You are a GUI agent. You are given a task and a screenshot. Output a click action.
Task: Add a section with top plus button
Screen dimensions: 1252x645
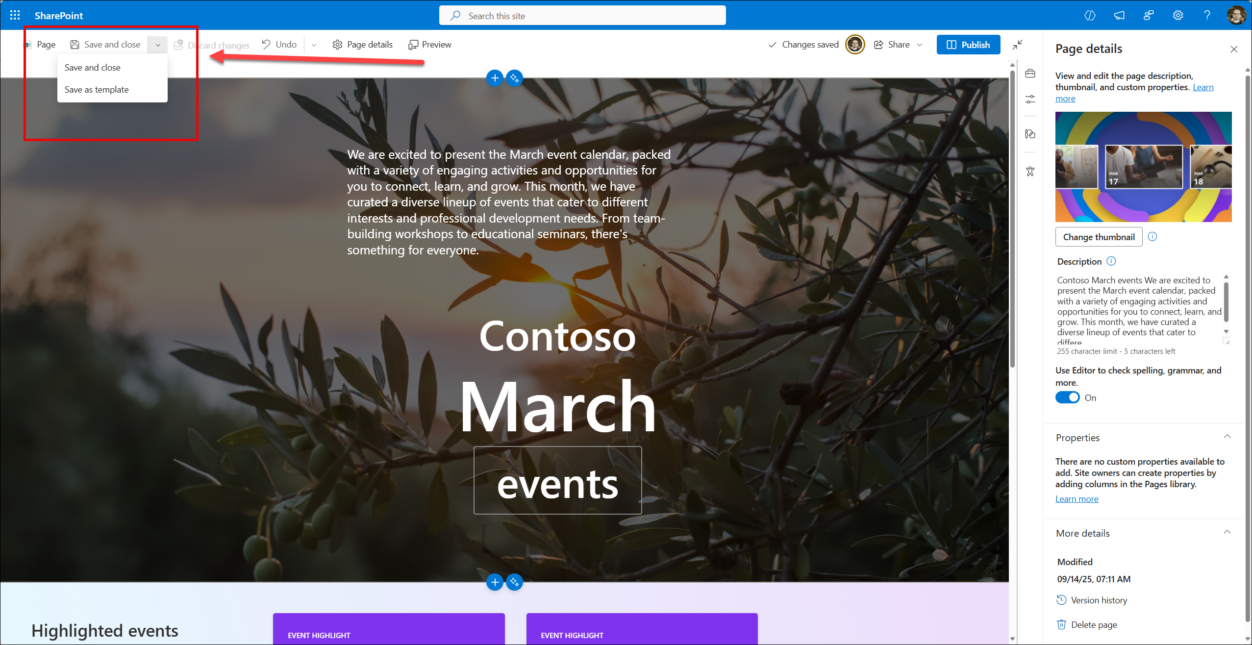click(x=495, y=78)
